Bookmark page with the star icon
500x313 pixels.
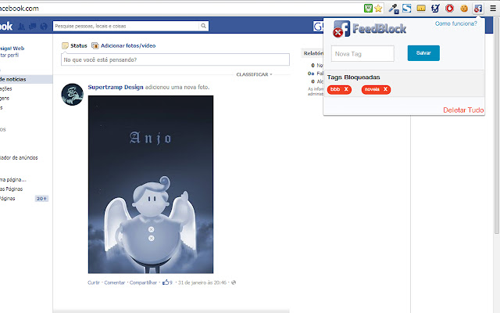coord(378,9)
